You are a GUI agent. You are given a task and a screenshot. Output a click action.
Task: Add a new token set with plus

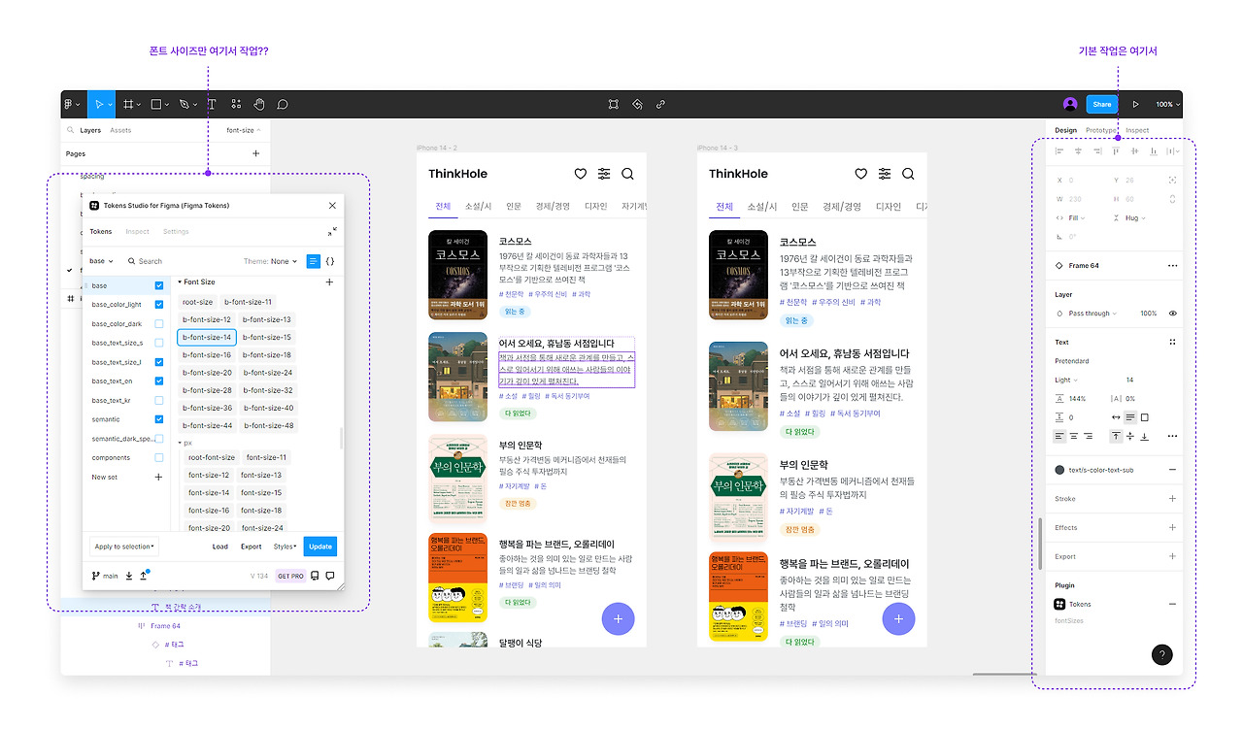159,477
